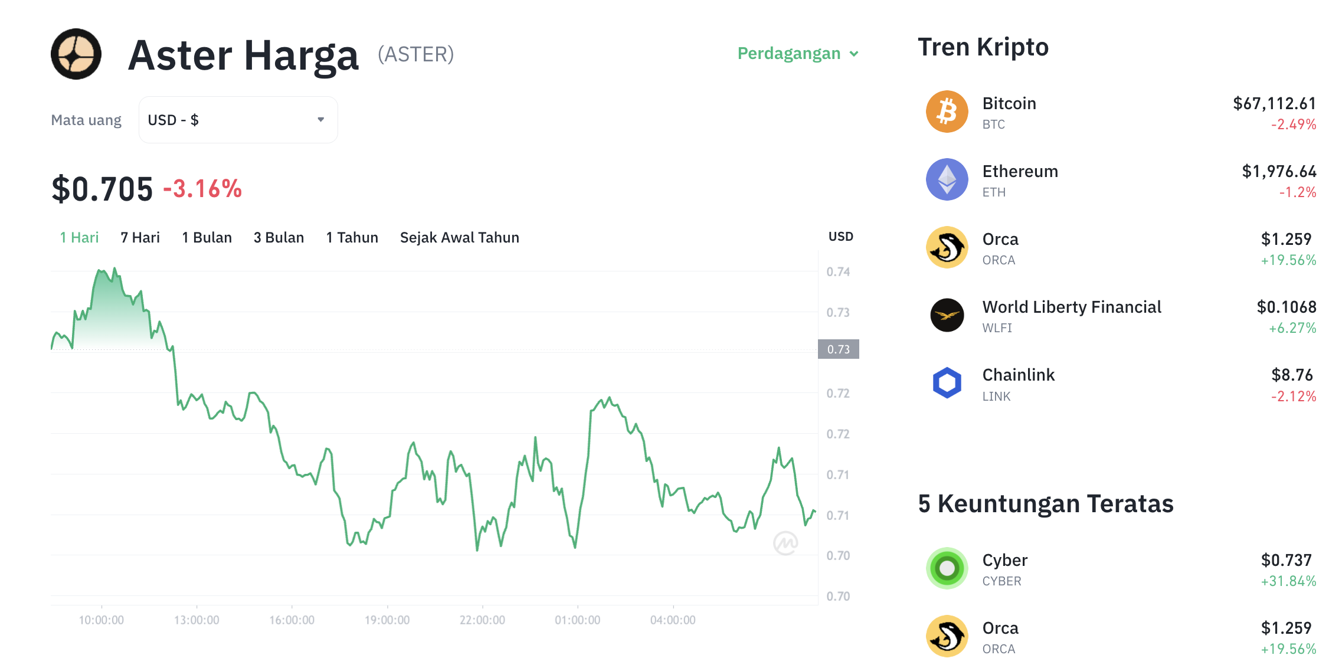The height and width of the screenshot is (668, 1329).
Task: Open the USD currency dropdown
Action: pos(237,119)
